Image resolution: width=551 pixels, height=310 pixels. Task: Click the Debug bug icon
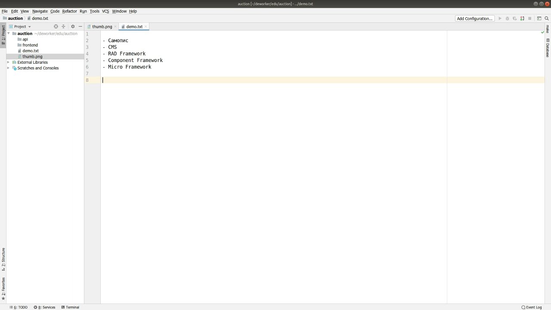click(507, 19)
